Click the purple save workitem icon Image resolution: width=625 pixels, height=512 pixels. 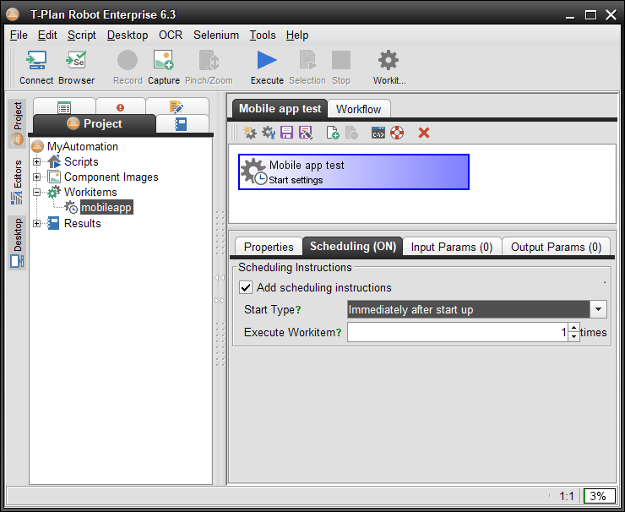[x=286, y=133]
